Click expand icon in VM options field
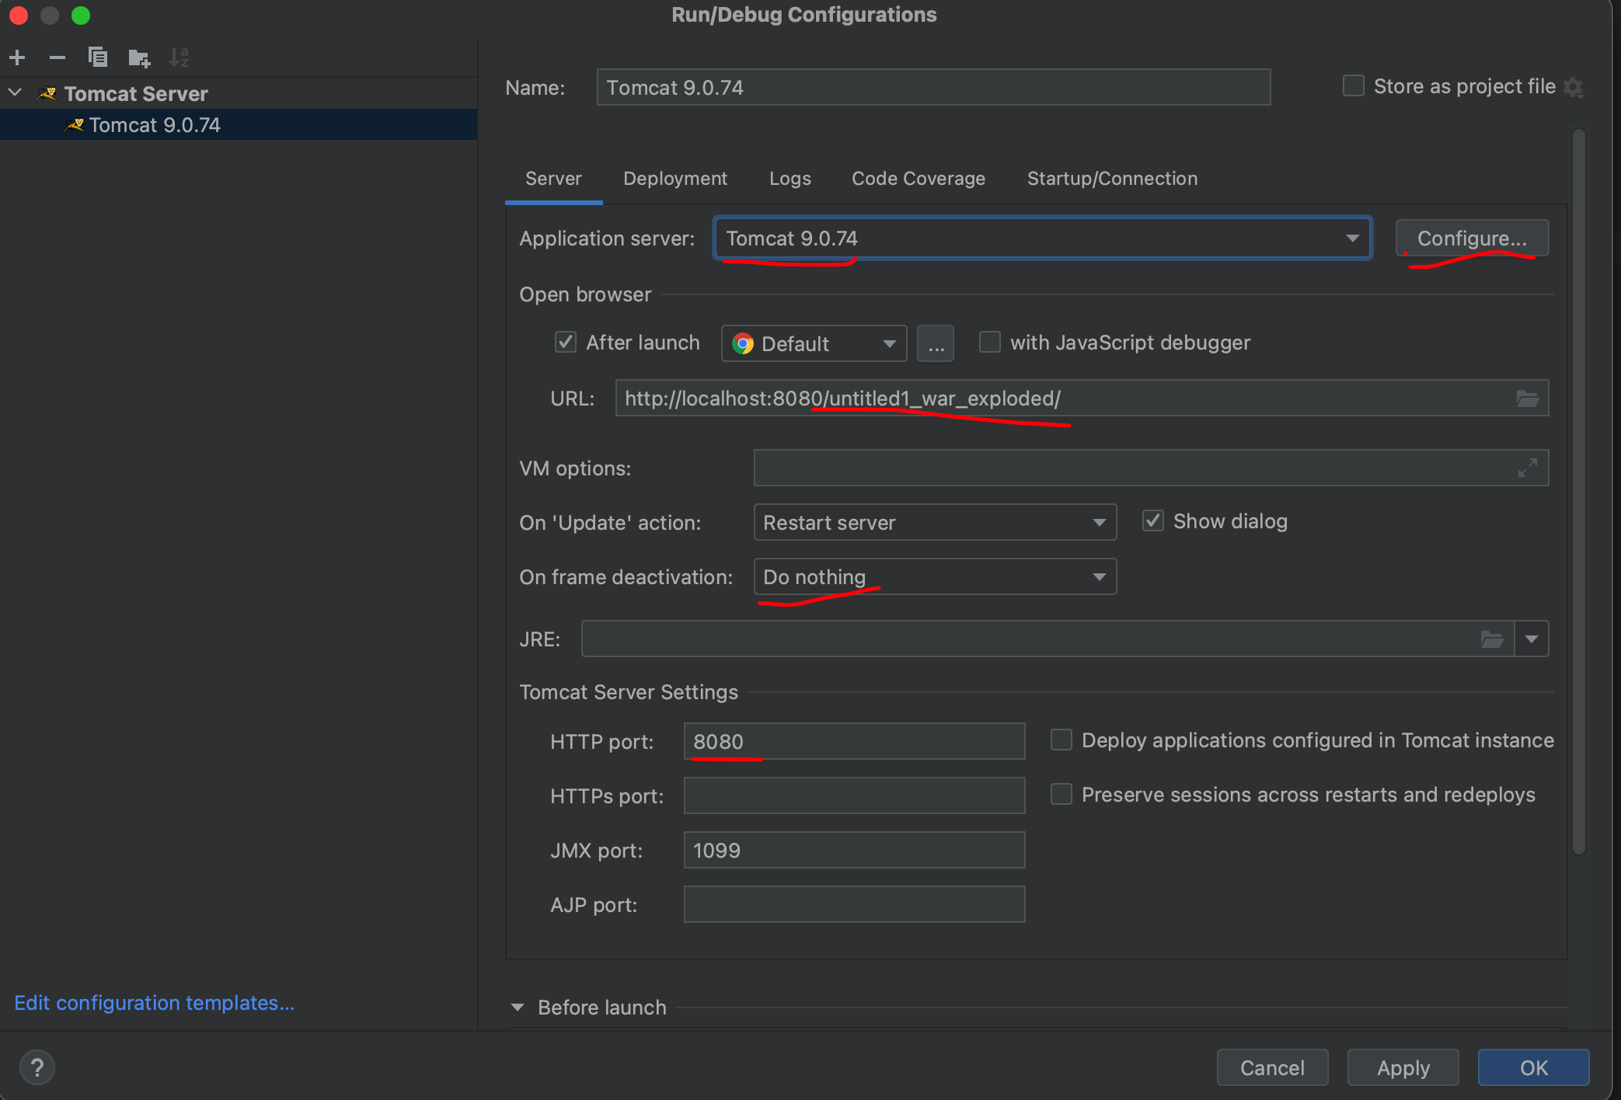Screen dimensions: 1621x1100 pyautogui.click(x=1527, y=468)
